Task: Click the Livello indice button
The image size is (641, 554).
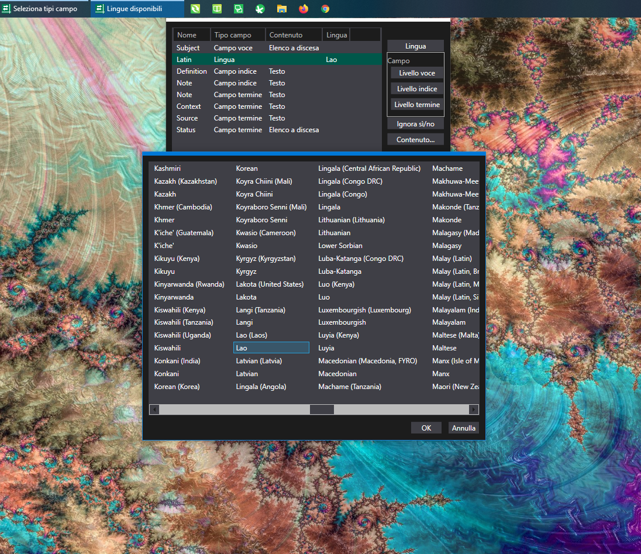Action: [417, 89]
